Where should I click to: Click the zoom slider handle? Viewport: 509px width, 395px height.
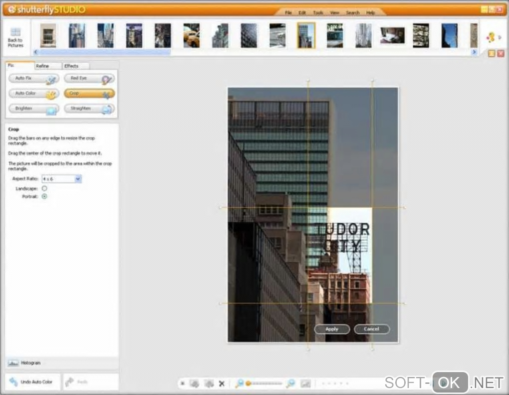[248, 384]
